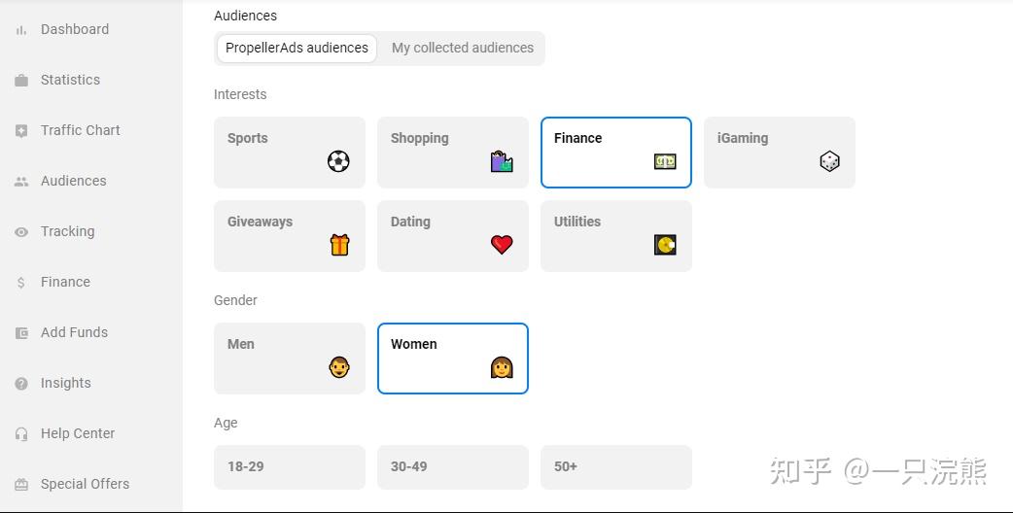Go to Finance in the sidebar menu

[65, 282]
